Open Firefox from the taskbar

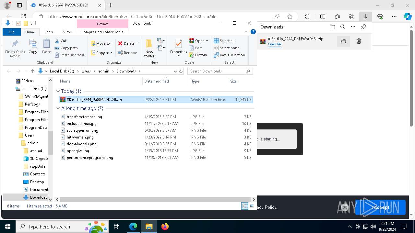click(165, 227)
